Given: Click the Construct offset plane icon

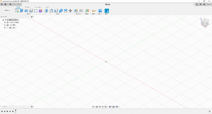Looking at the screenshot, I should coord(87,11).
